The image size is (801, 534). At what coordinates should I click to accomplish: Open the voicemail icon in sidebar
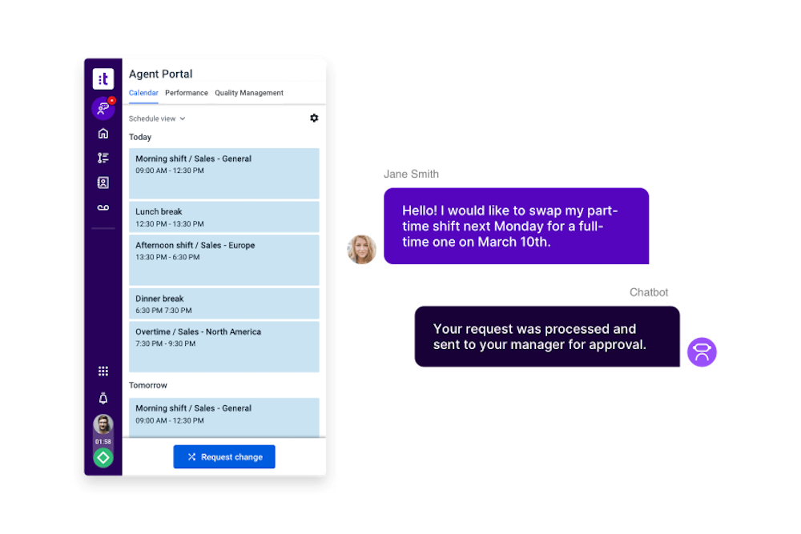(x=103, y=208)
